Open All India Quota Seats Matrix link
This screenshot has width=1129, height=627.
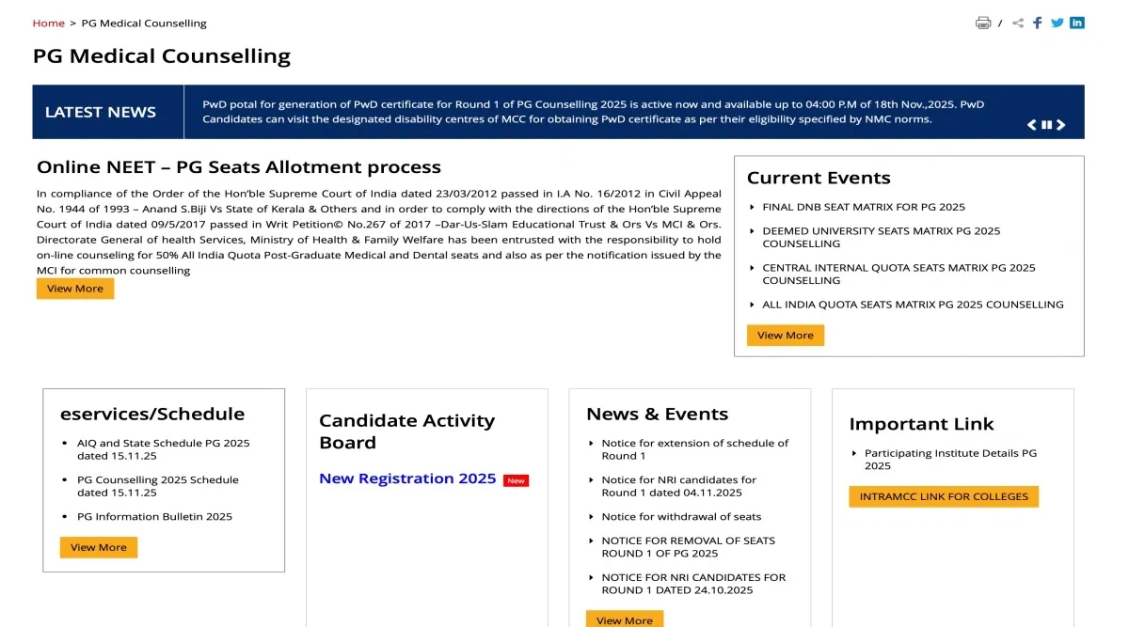pyautogui.click(x=913, y=305)
